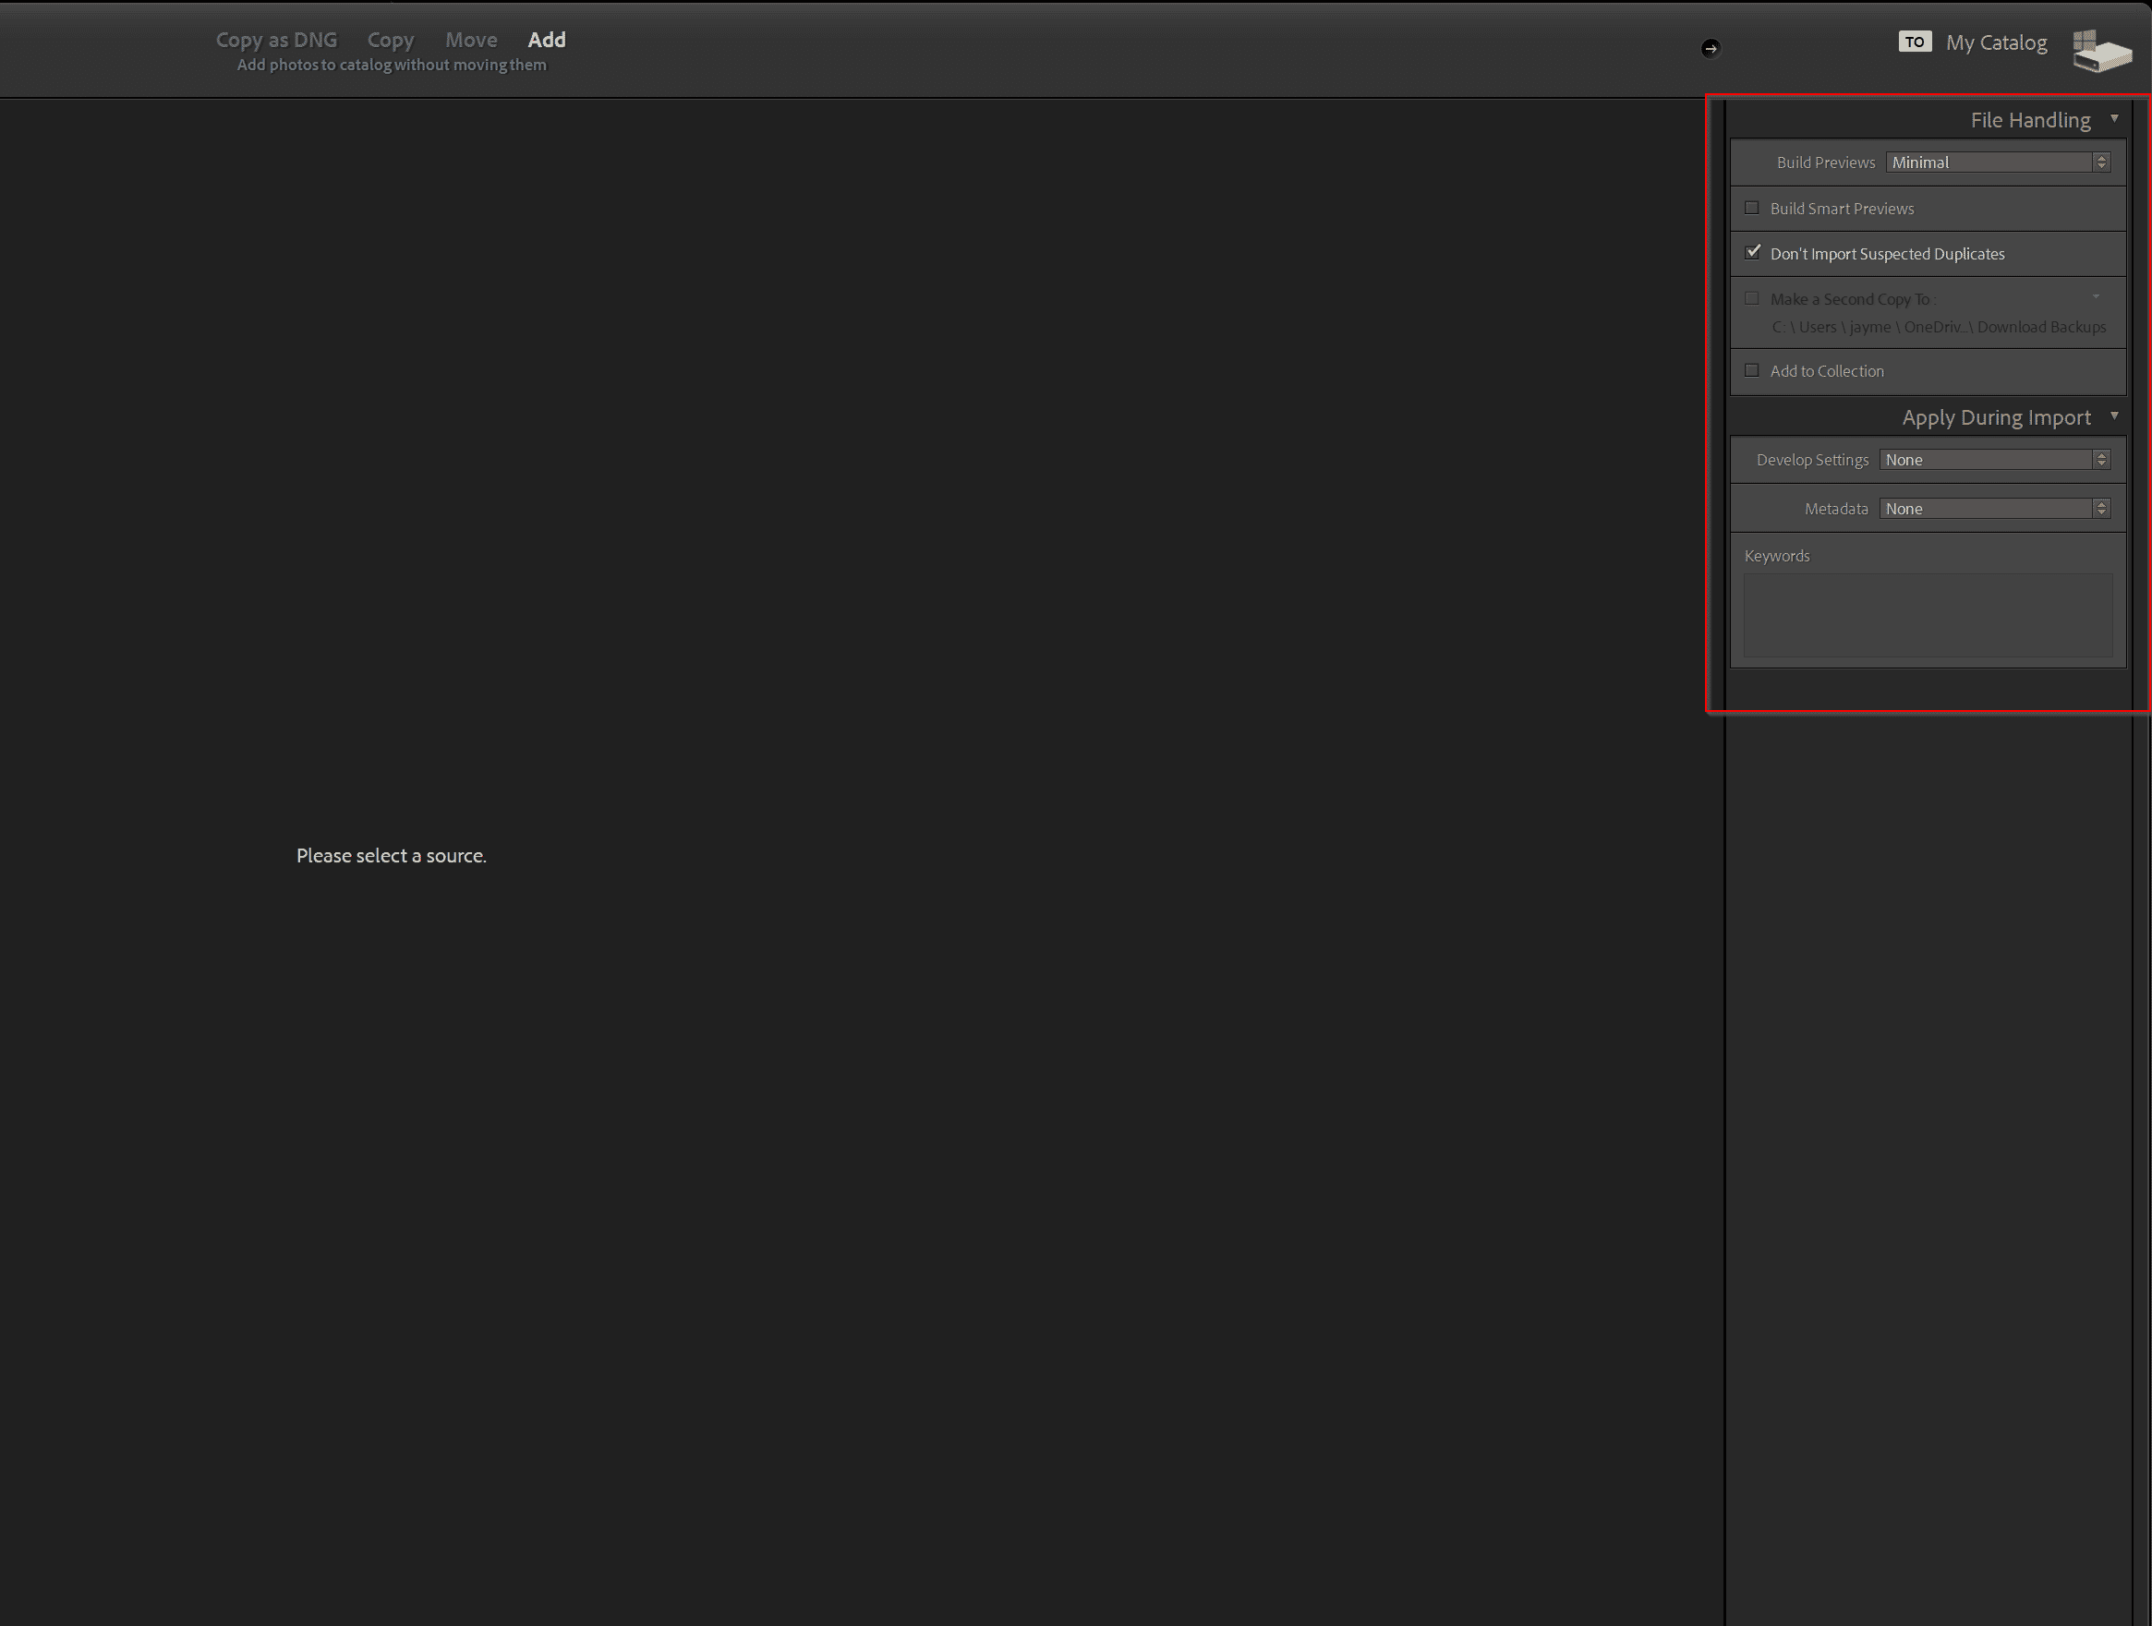
Task: Collapse the File Handling panel
Action: click(2115, 118)
